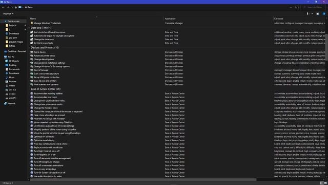This screenshot has width=328, height=185.
Task: Open Documents in sidebar
Action: tap(14, 69)
